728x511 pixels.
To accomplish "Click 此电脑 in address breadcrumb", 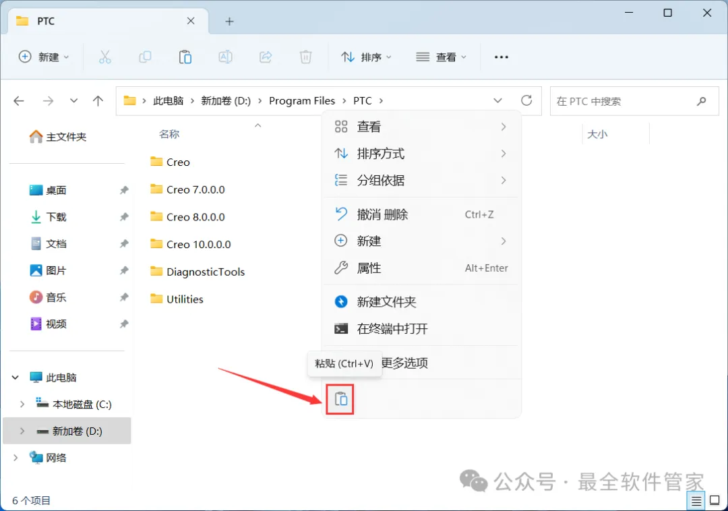I will pos(168,100).
